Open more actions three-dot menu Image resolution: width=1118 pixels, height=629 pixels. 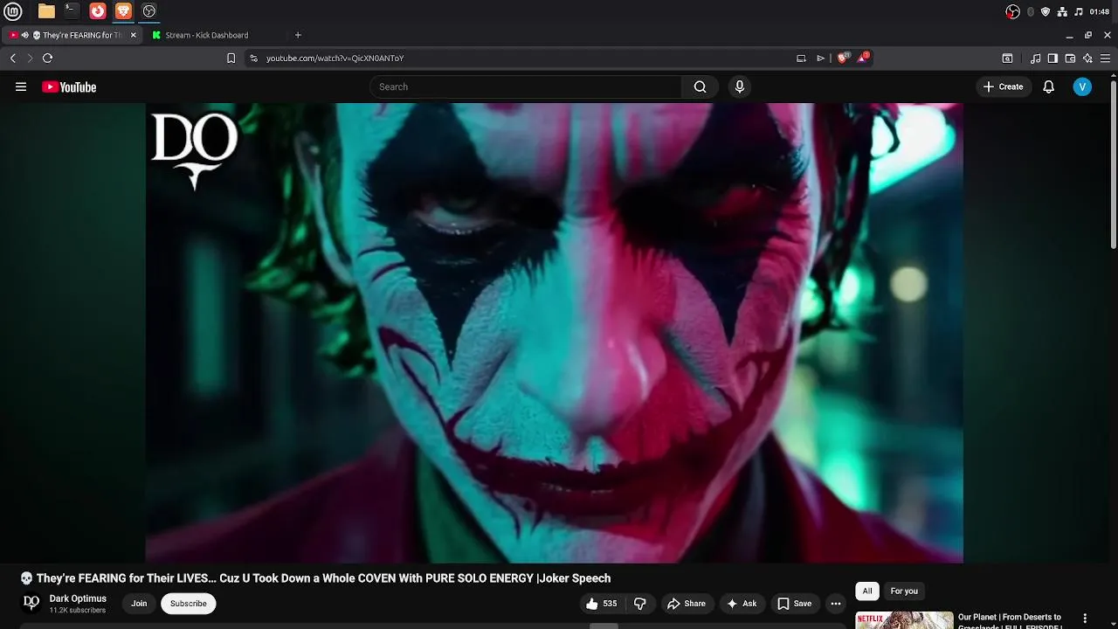pos(836,604)
